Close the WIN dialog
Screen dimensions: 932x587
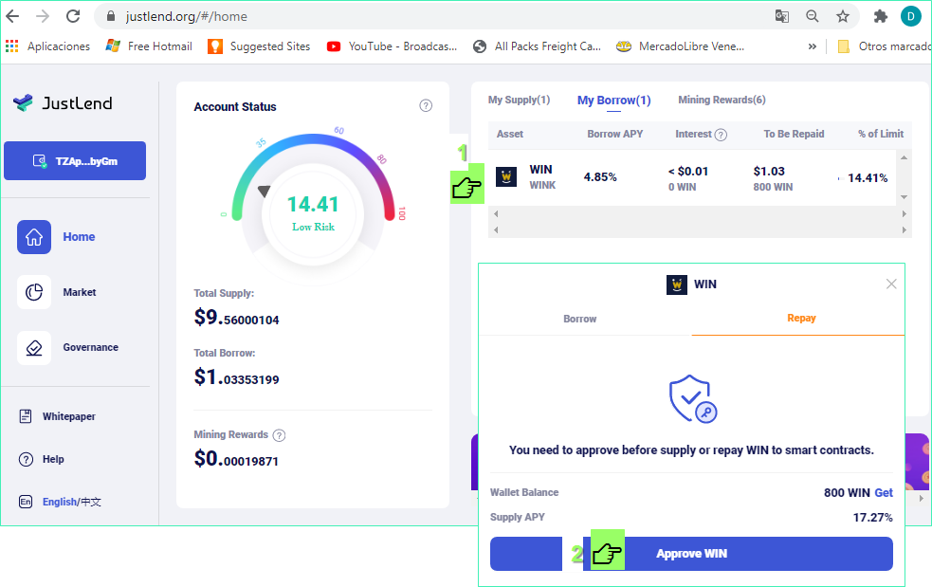coord(891,284)
